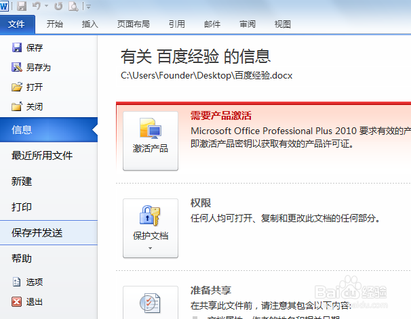Click the red 退出 (Exit) X icon
The image size is (411, 319).
pyautogui.click(x=16, y=301)
